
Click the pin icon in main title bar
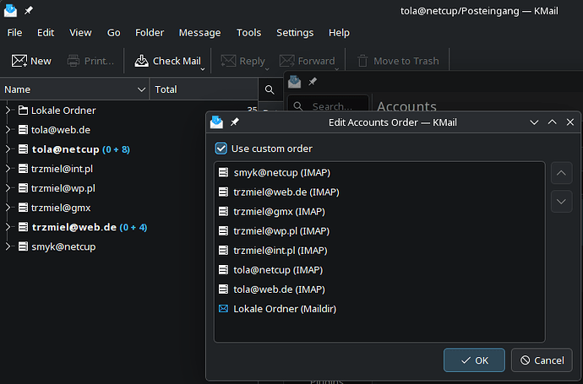pyautogui.click(x=29, y=10)
